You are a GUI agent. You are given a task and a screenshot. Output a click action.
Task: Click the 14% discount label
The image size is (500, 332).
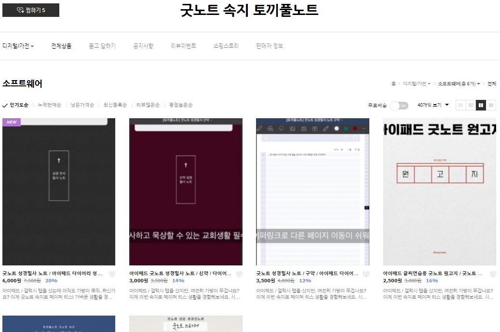[178, 280]
